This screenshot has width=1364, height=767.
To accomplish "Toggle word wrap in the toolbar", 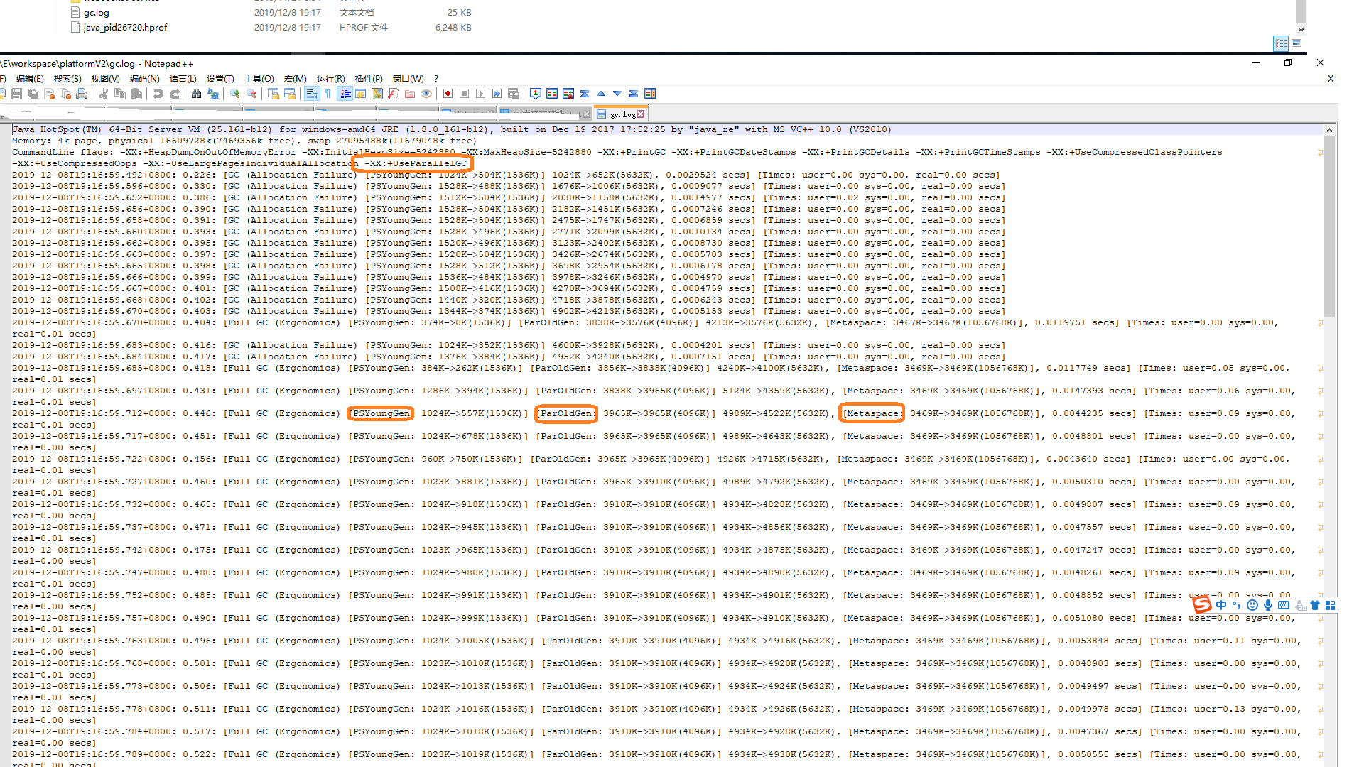I will coord(311,94).
